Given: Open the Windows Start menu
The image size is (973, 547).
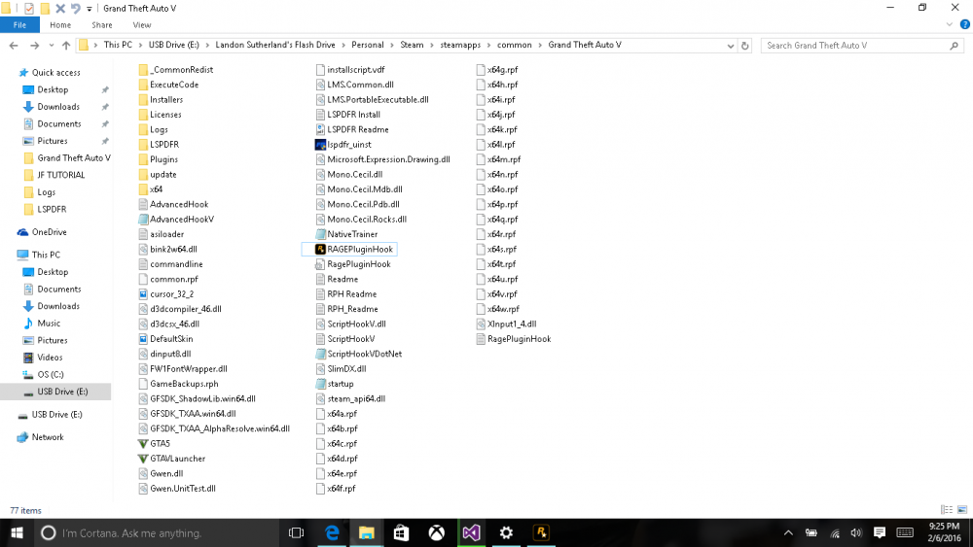Looking at the screenshot, I should coord(17,532).
